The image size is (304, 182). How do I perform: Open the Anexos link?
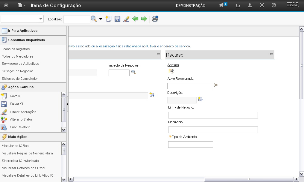pos(173,65)
